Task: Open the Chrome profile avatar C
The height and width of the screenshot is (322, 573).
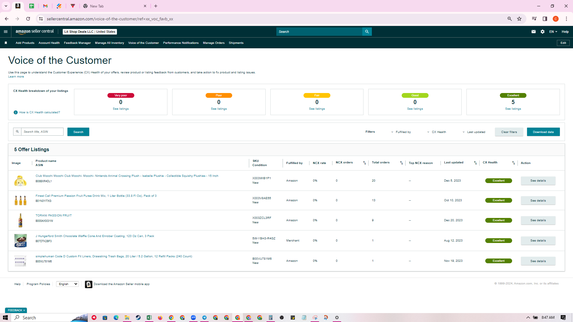Action: (556, 19)
